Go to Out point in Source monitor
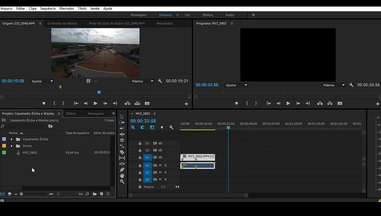The height and width of the screenshot is (216, 381). click(115, 103)
